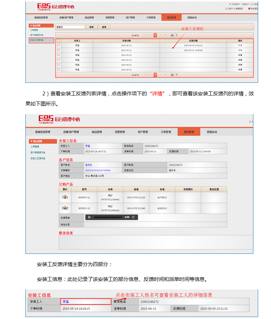Open 客户满意度列表 in the detail screenshot sidebar
271x319 pixels.
(38, 153)
